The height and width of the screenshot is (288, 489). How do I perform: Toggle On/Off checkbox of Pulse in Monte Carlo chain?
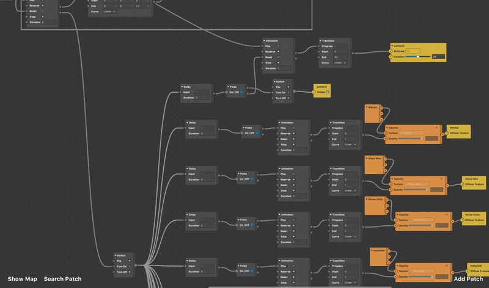252,225
